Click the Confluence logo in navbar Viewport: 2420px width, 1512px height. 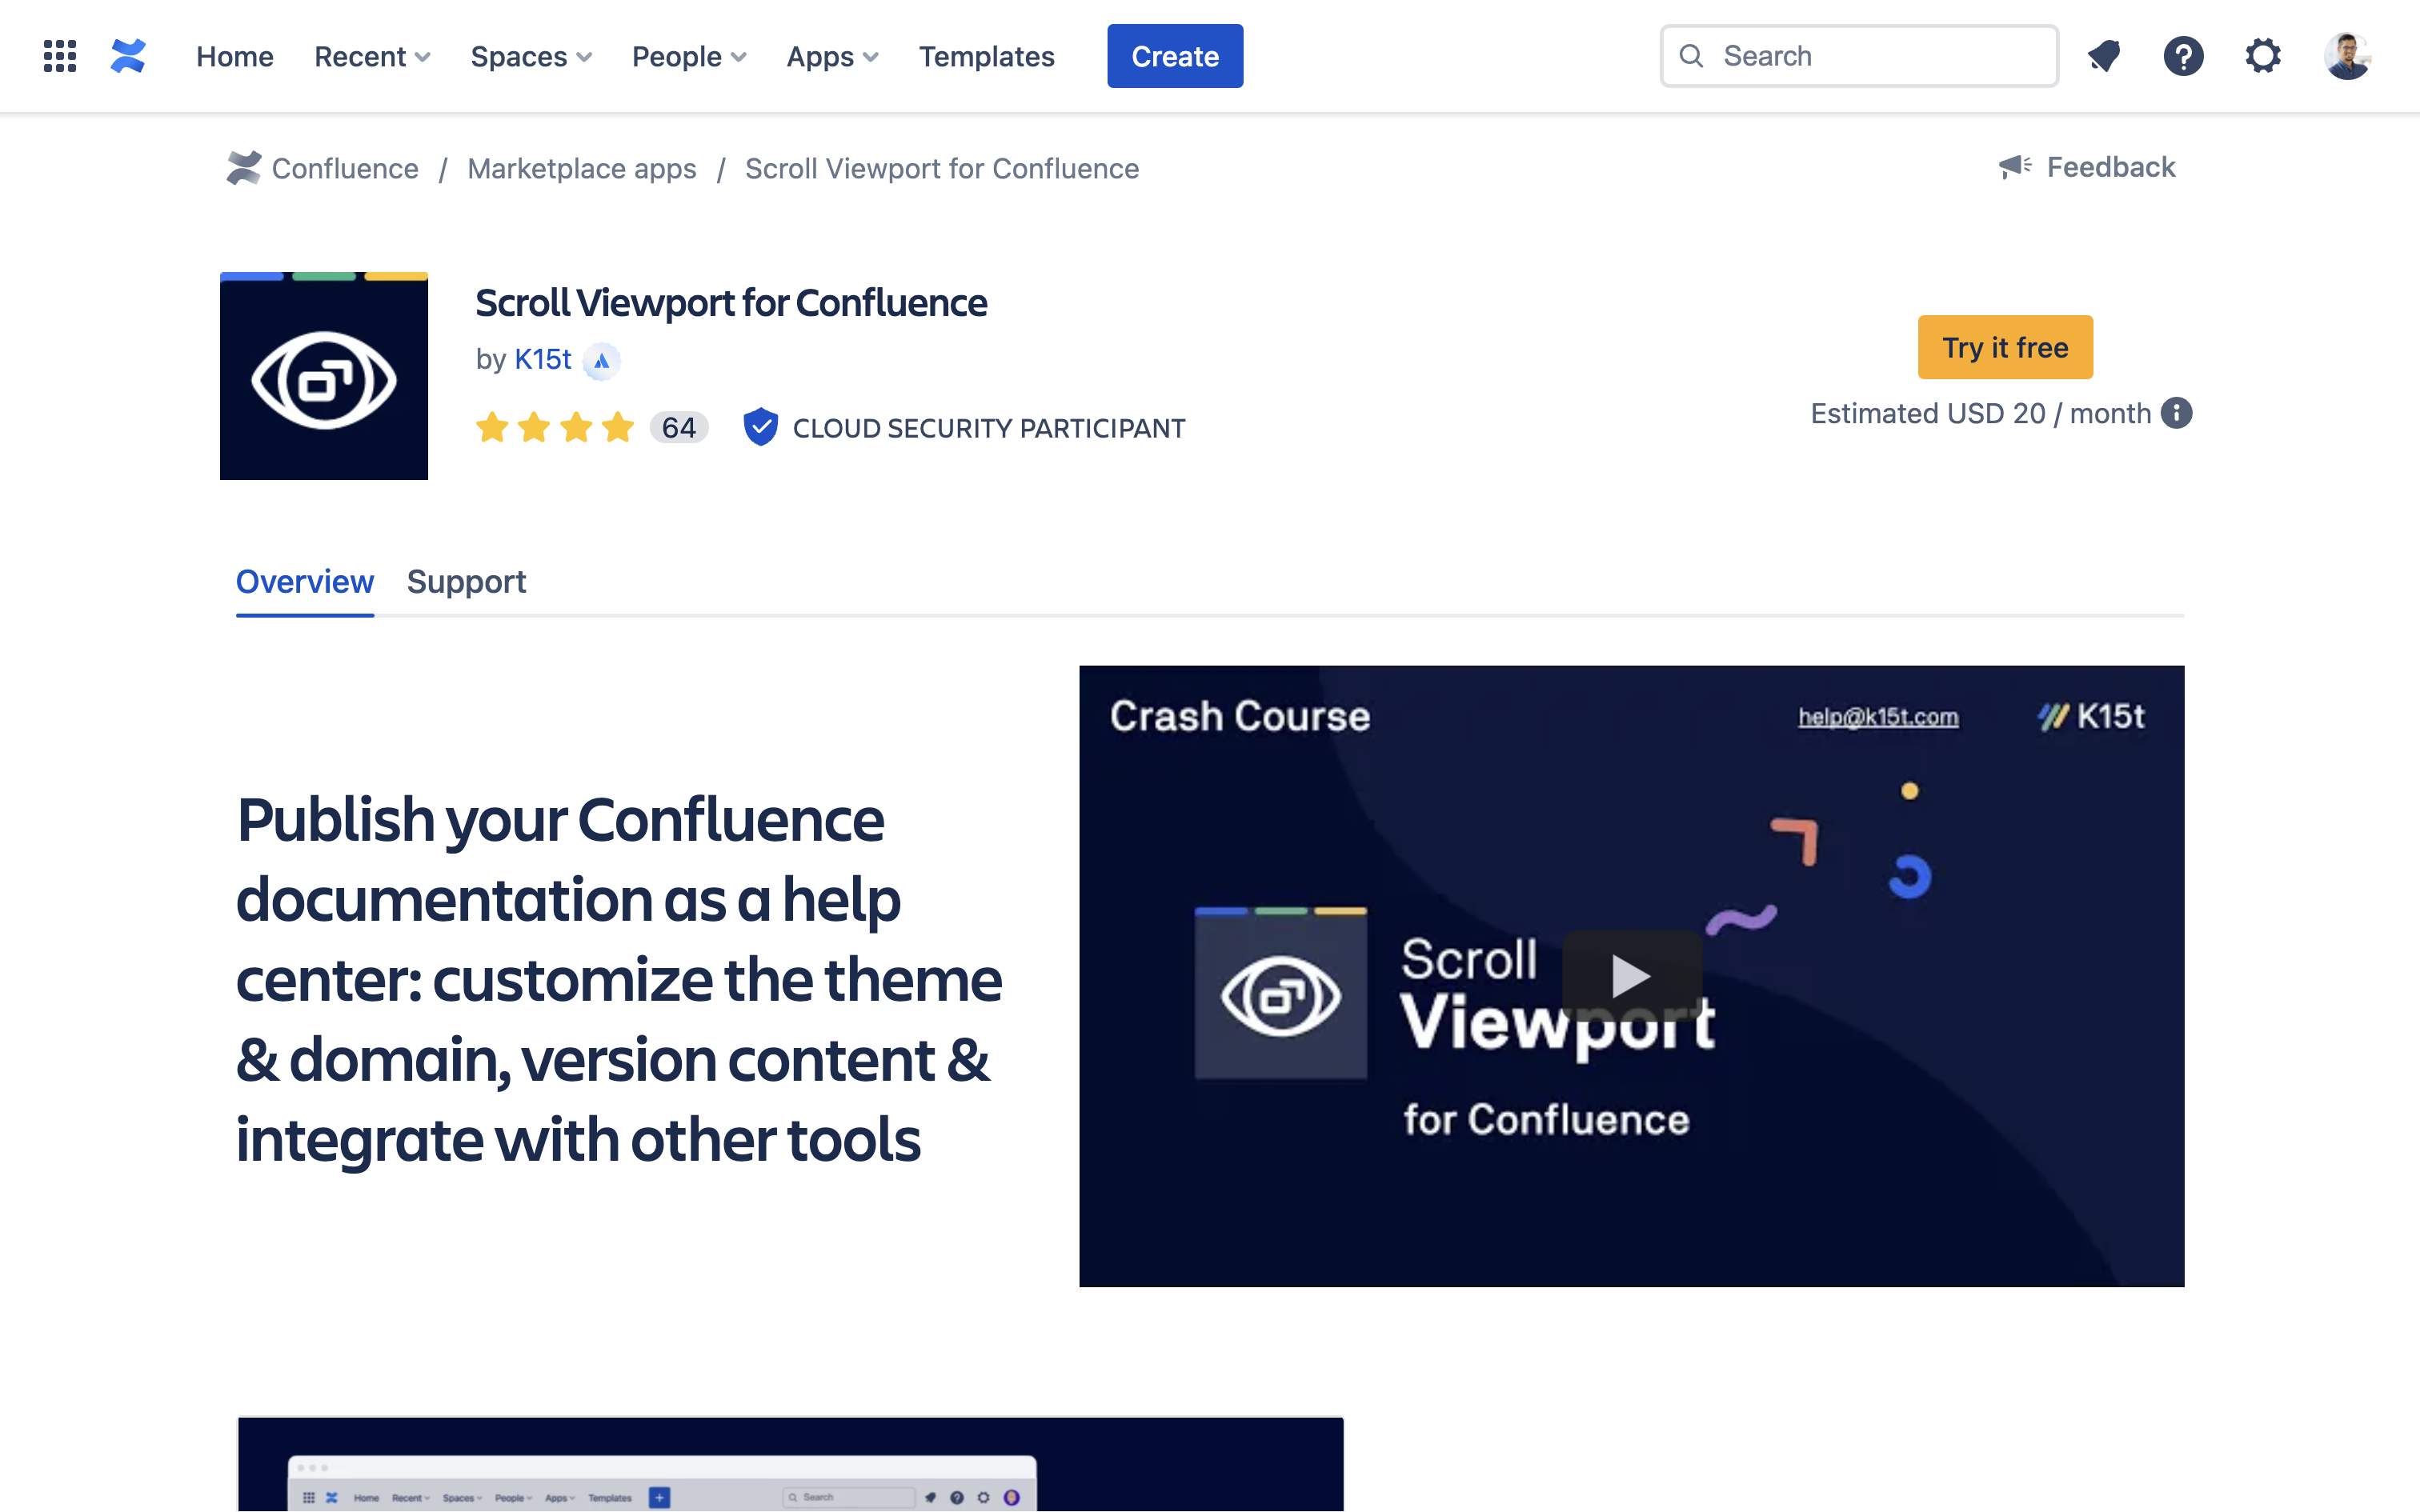(x=128, y=56)
